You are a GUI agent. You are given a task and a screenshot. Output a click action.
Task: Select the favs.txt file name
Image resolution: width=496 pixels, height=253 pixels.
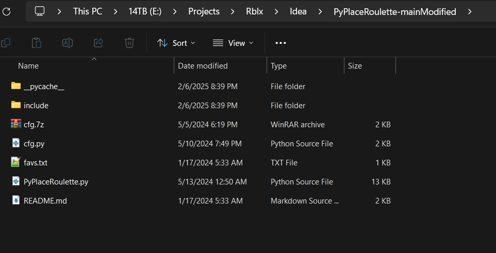coord(36,162)
